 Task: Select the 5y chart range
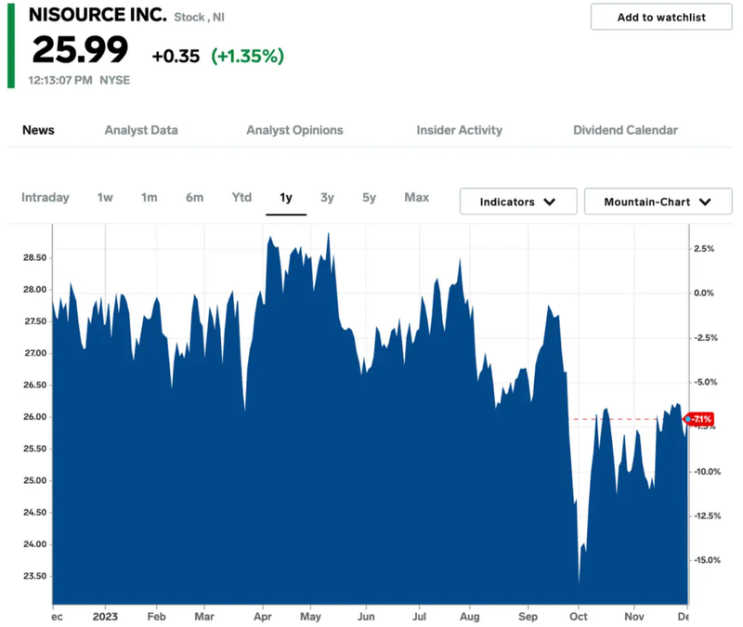point(369,197)
